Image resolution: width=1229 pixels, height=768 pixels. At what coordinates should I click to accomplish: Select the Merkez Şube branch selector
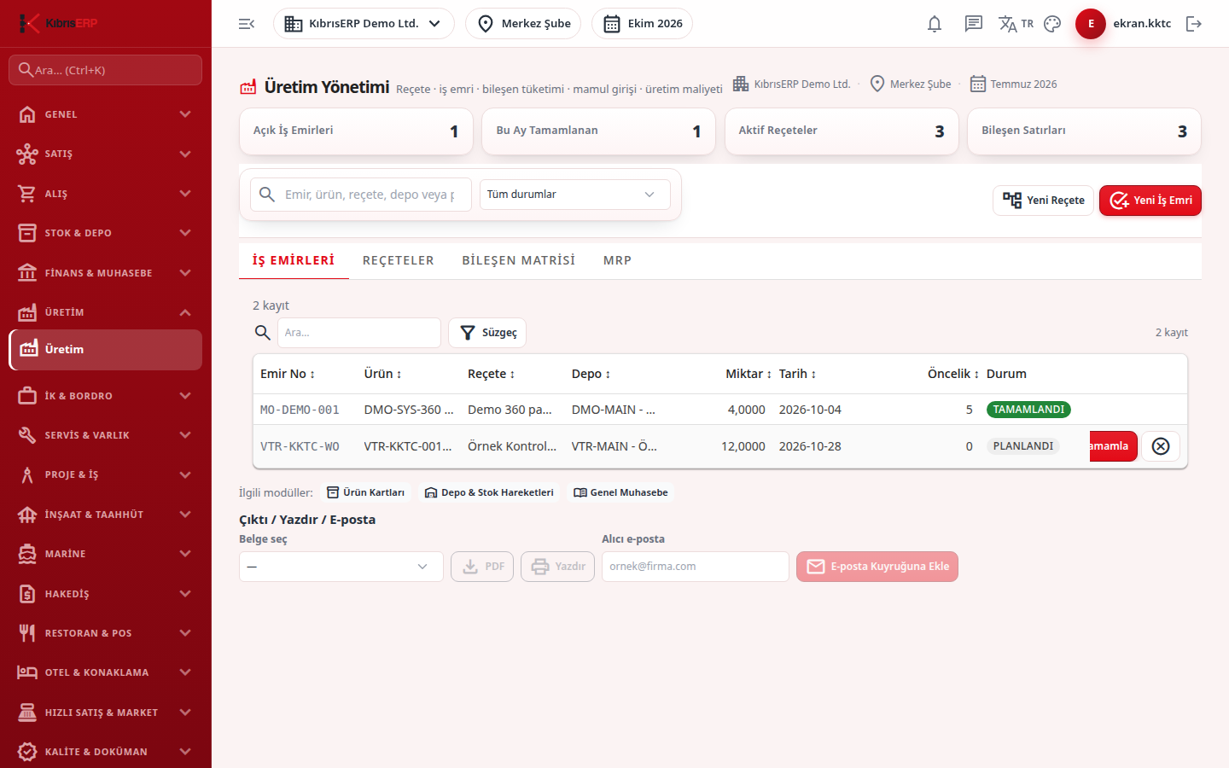click(x=523, y=24)
